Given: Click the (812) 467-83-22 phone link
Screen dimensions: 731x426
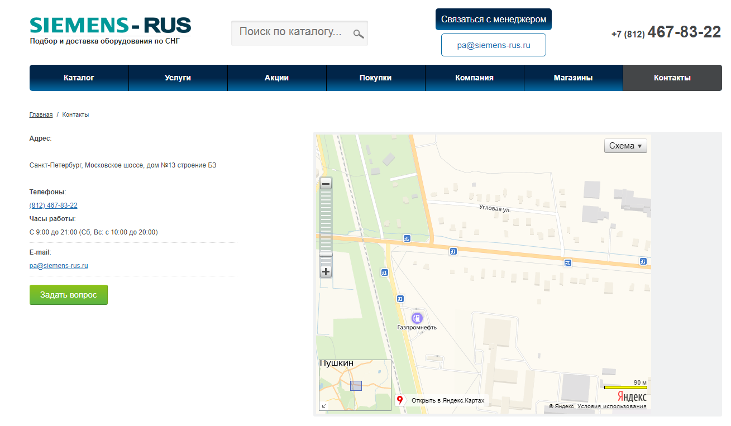Looking at the screenshot, I should pos(54,205).
